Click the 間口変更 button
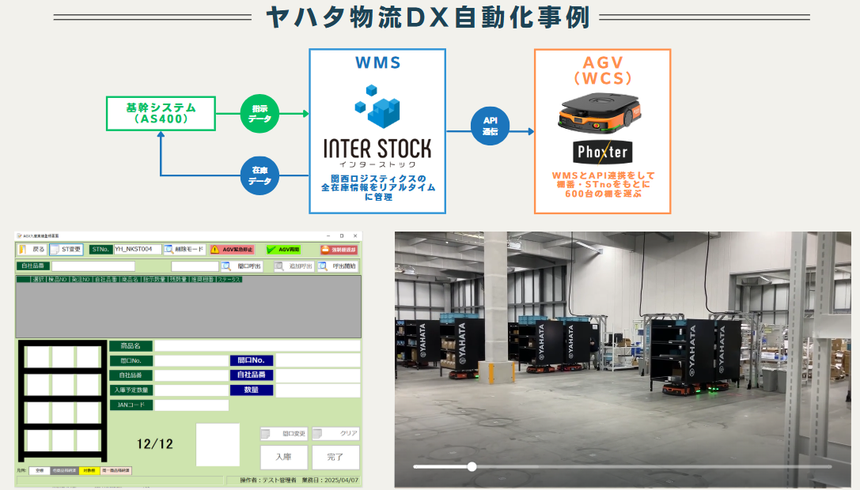This screenshot has width=860, height=490. (x=283, y=434)
